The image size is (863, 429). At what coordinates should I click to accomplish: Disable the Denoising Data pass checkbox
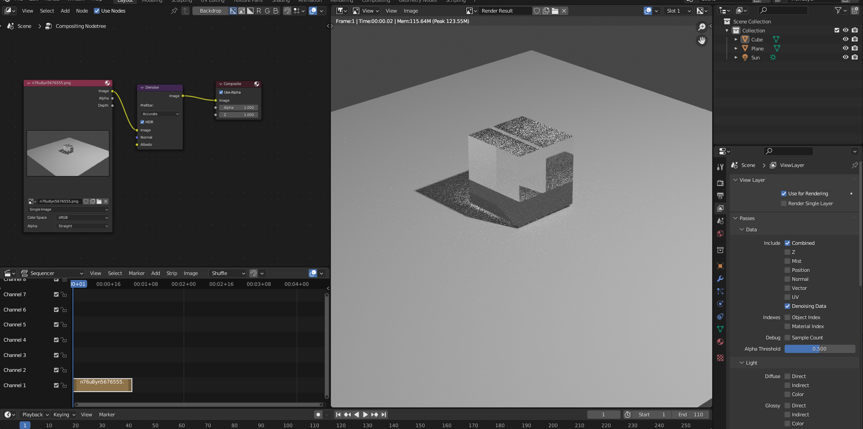787,306
